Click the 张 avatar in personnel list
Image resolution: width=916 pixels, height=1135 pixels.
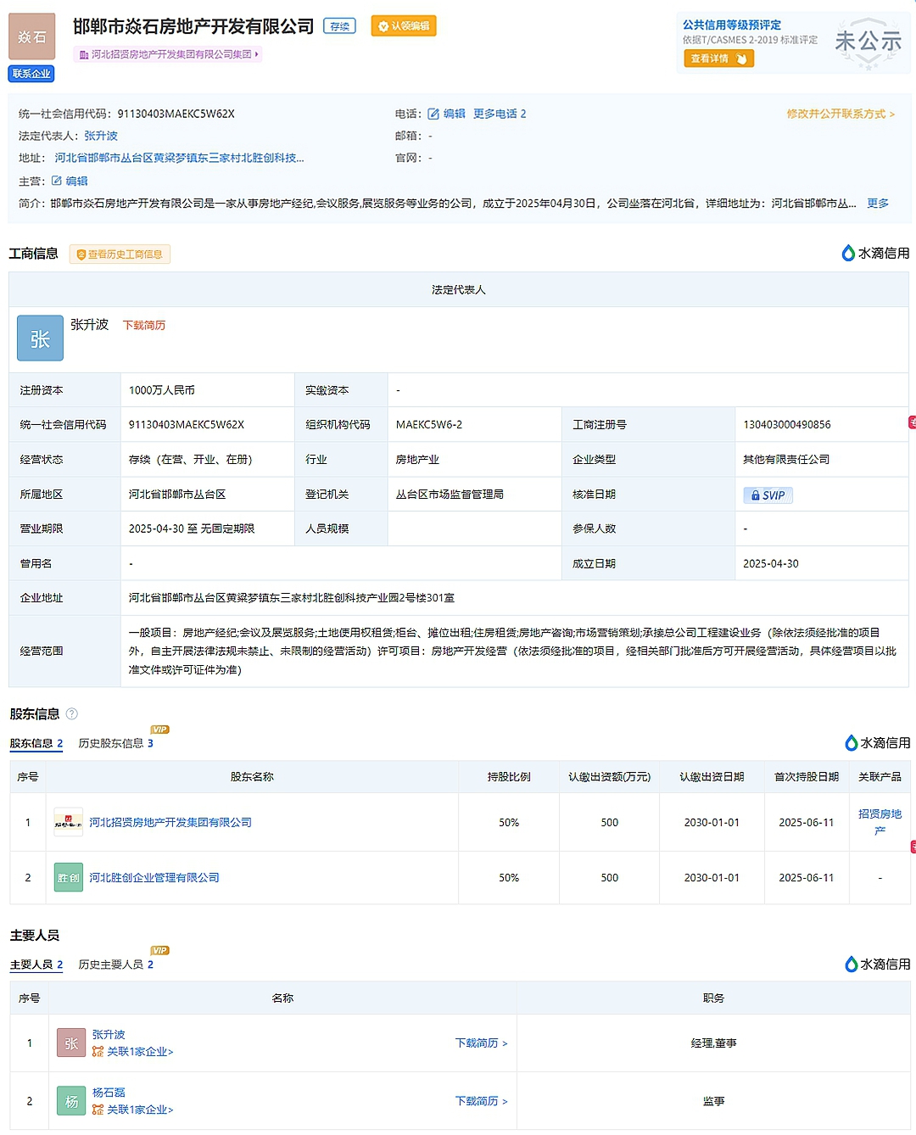click(71, 1043)
